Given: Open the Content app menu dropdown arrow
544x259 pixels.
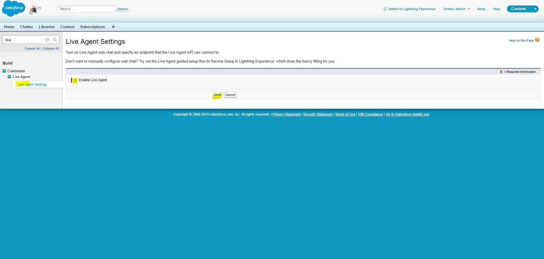Looking at the screenshot, I should click(535, 9).
